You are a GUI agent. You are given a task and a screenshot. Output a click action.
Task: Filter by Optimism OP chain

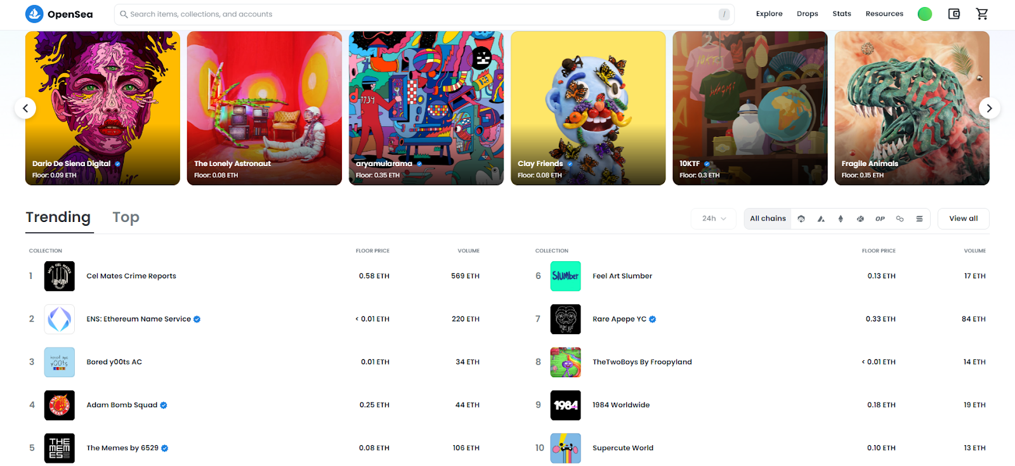point(880,219)
